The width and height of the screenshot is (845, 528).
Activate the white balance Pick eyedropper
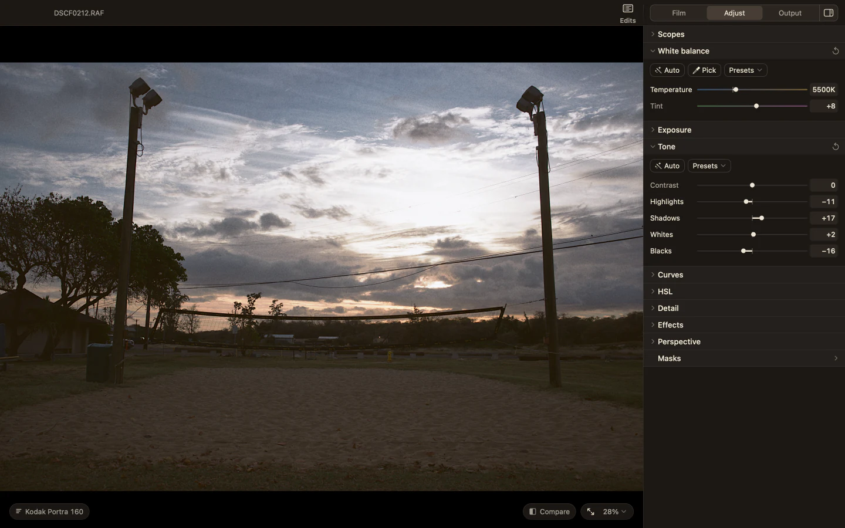coord(704,70)
